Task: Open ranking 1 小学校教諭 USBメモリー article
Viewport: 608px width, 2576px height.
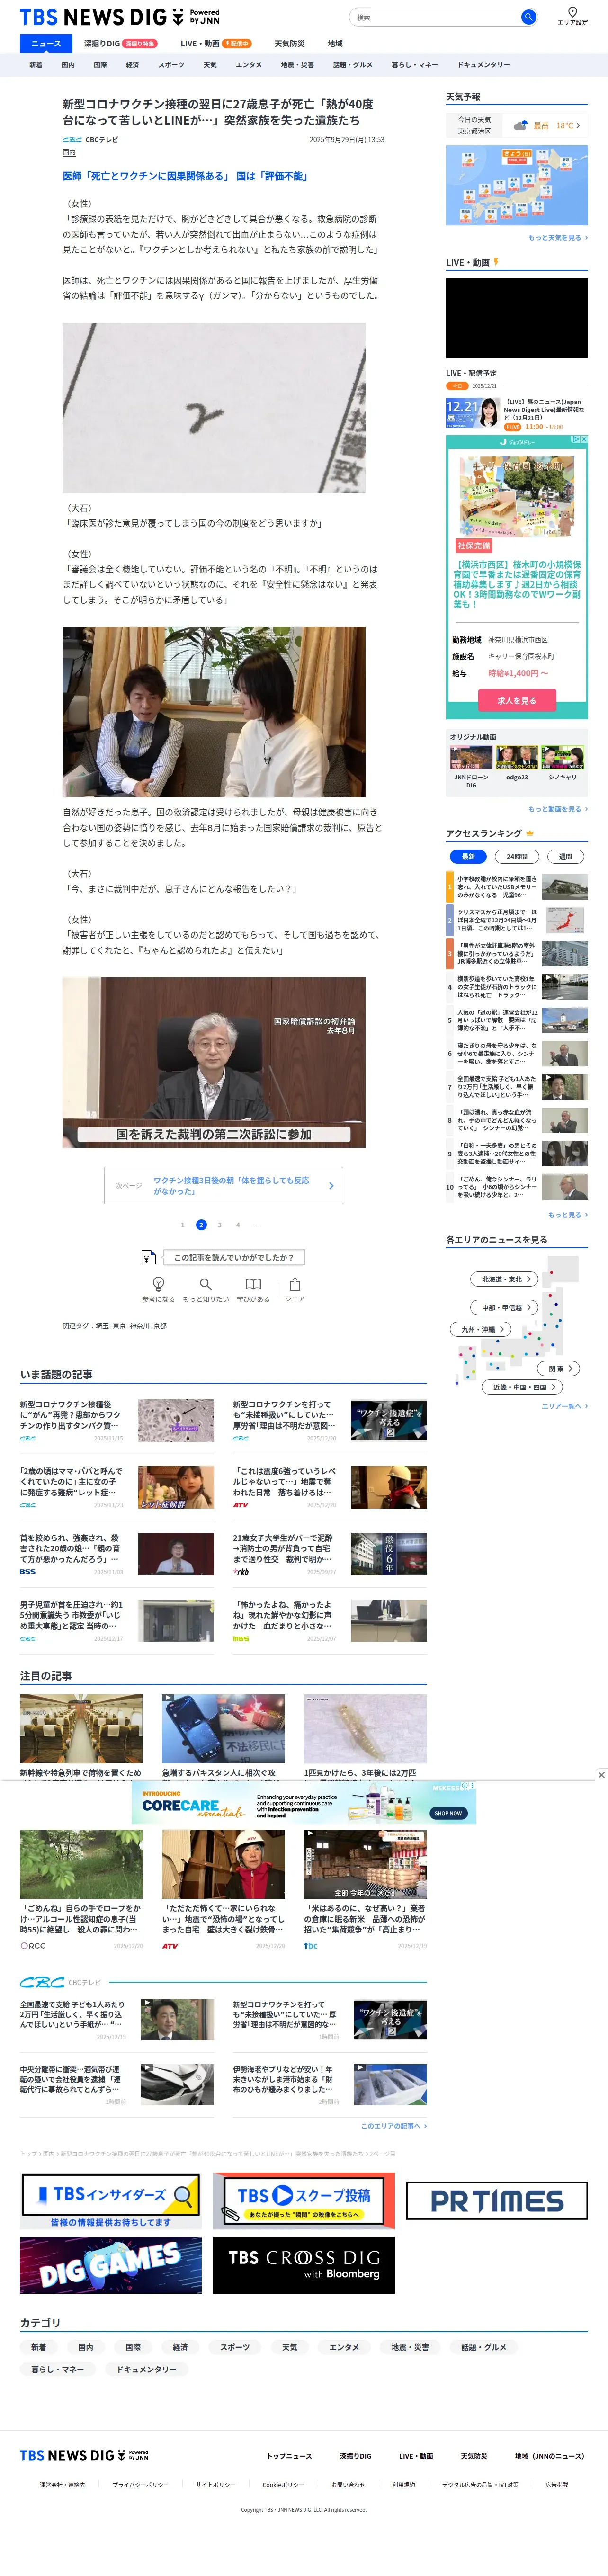Action: (x=516, y=887)
